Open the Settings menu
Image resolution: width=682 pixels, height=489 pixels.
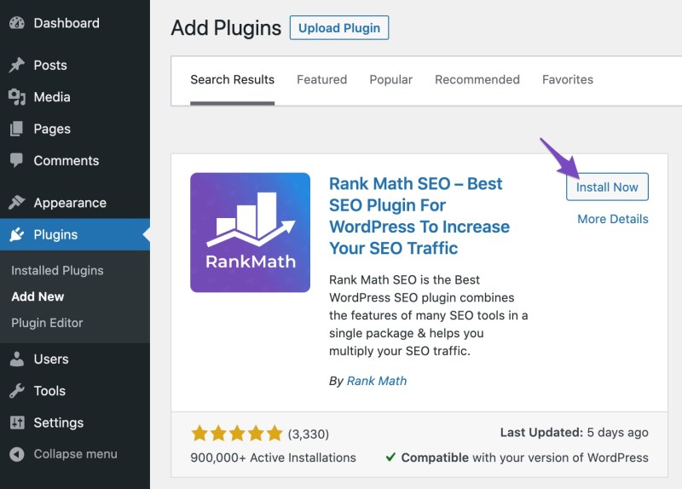coord(75,423)
